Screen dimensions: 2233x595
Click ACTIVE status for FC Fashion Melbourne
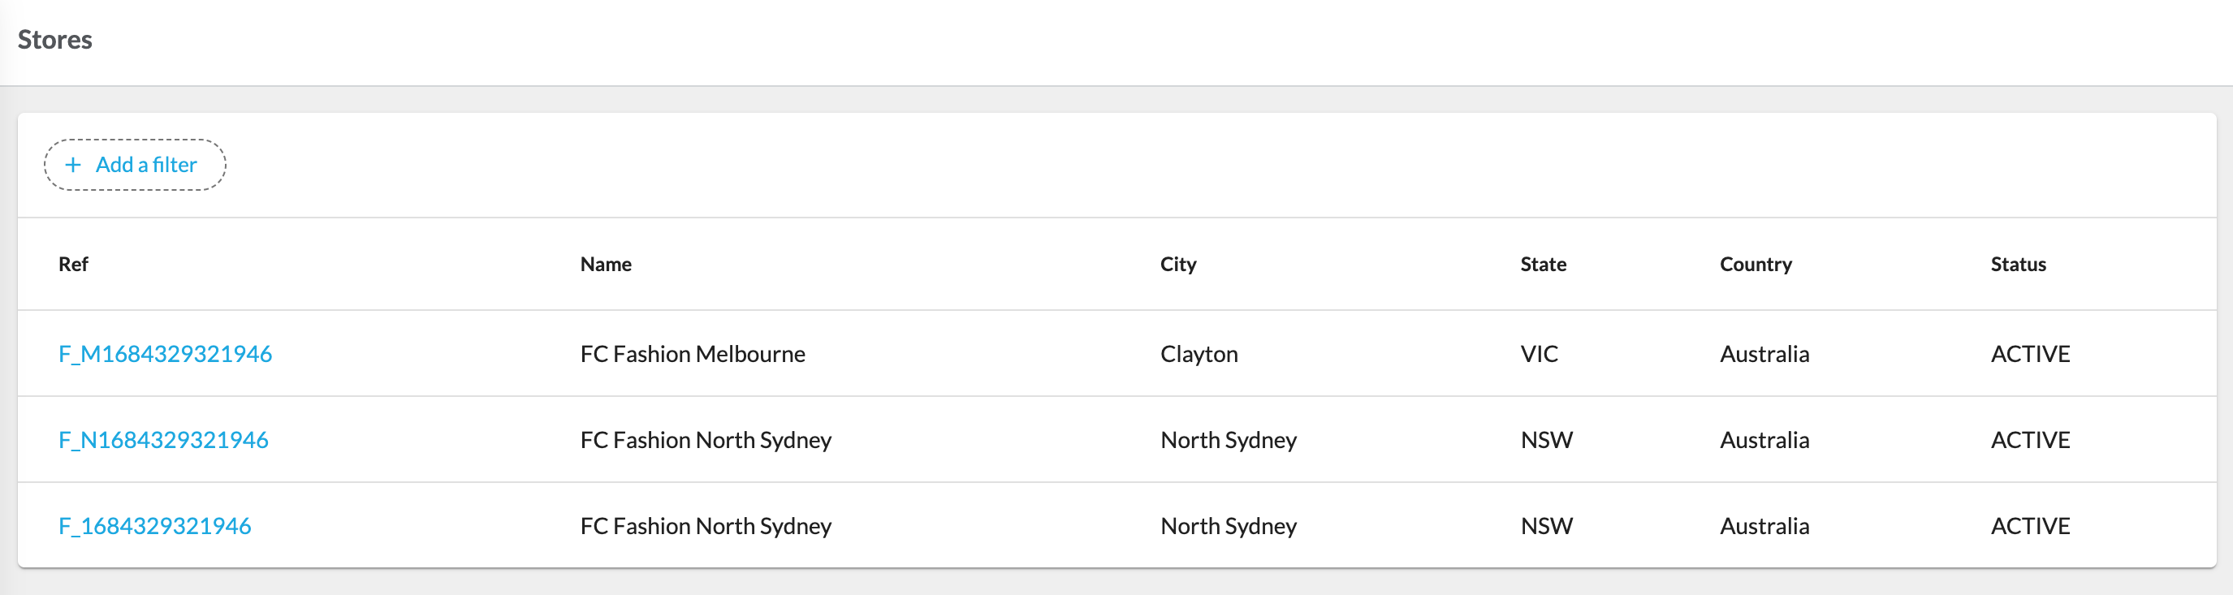pos(2031,353)
